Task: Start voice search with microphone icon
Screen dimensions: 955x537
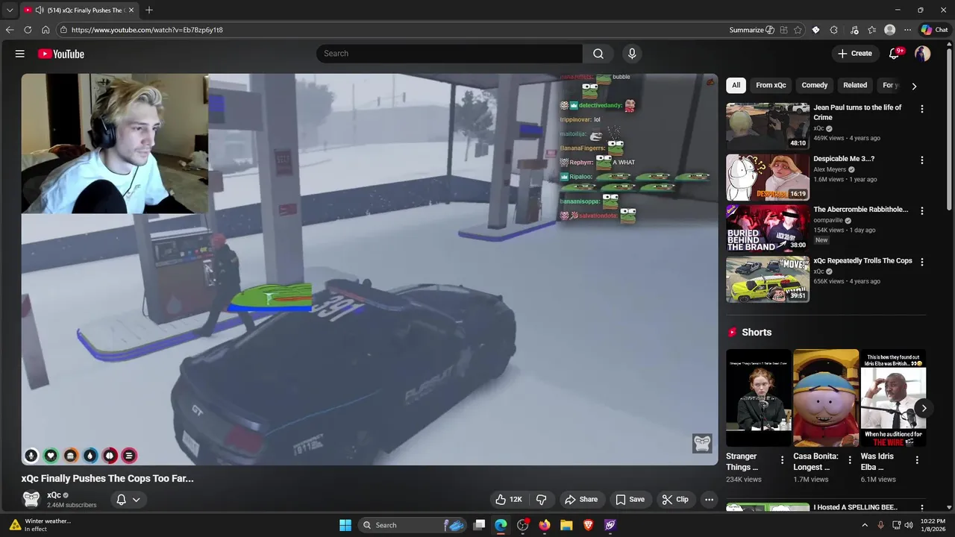Action: pyautogui.click(x=632, y=54)
